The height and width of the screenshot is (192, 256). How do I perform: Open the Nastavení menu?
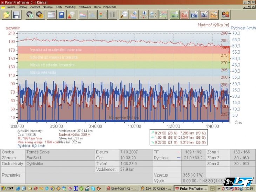point(85,7)
